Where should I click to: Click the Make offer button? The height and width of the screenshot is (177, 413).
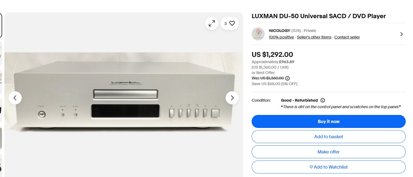pos(328,152)
